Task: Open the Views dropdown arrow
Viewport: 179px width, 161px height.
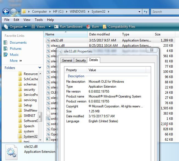Action: (x=50, y=27)
